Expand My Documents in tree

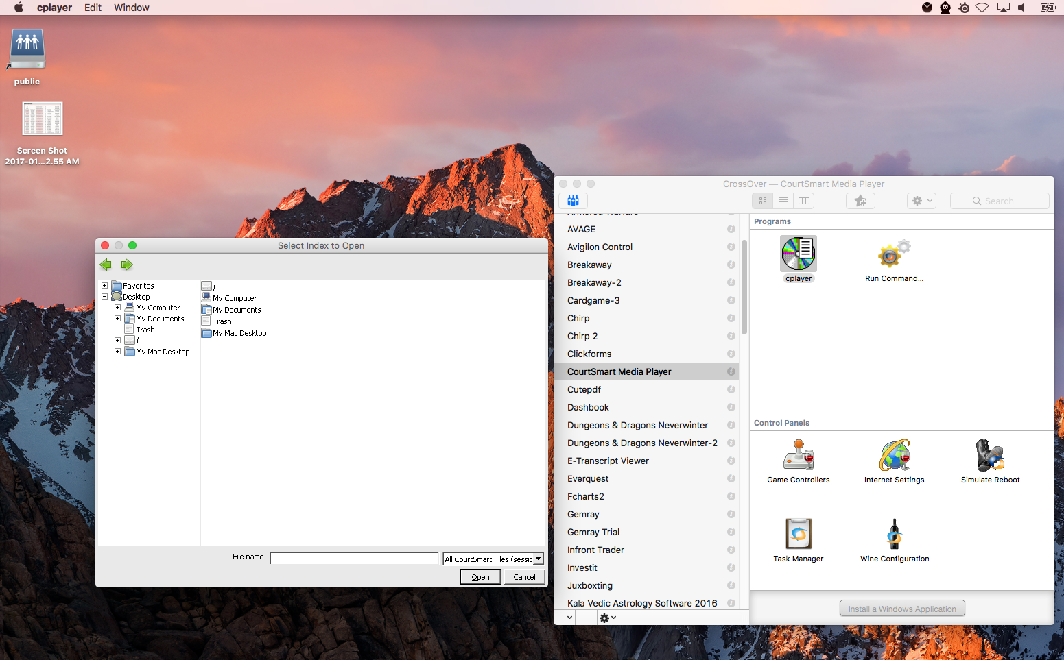click(117, 319)
